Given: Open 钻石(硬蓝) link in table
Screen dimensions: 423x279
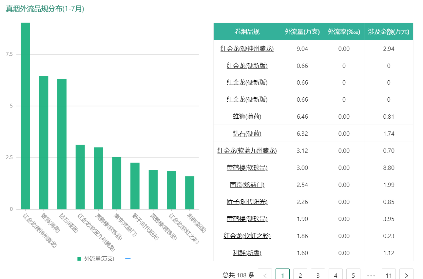Looking at the screenshot, I should [x=247, y=133].
